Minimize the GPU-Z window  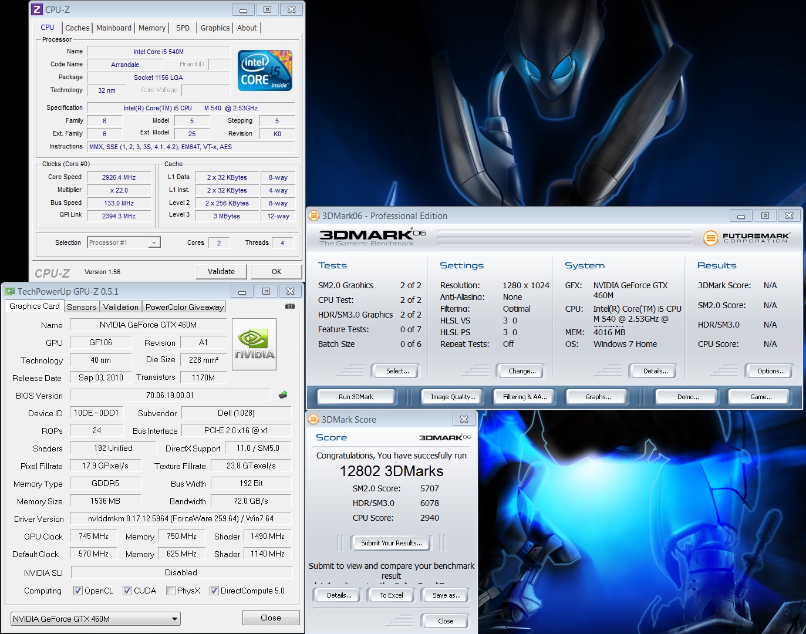pyautogui.click(x=242, y=291)
